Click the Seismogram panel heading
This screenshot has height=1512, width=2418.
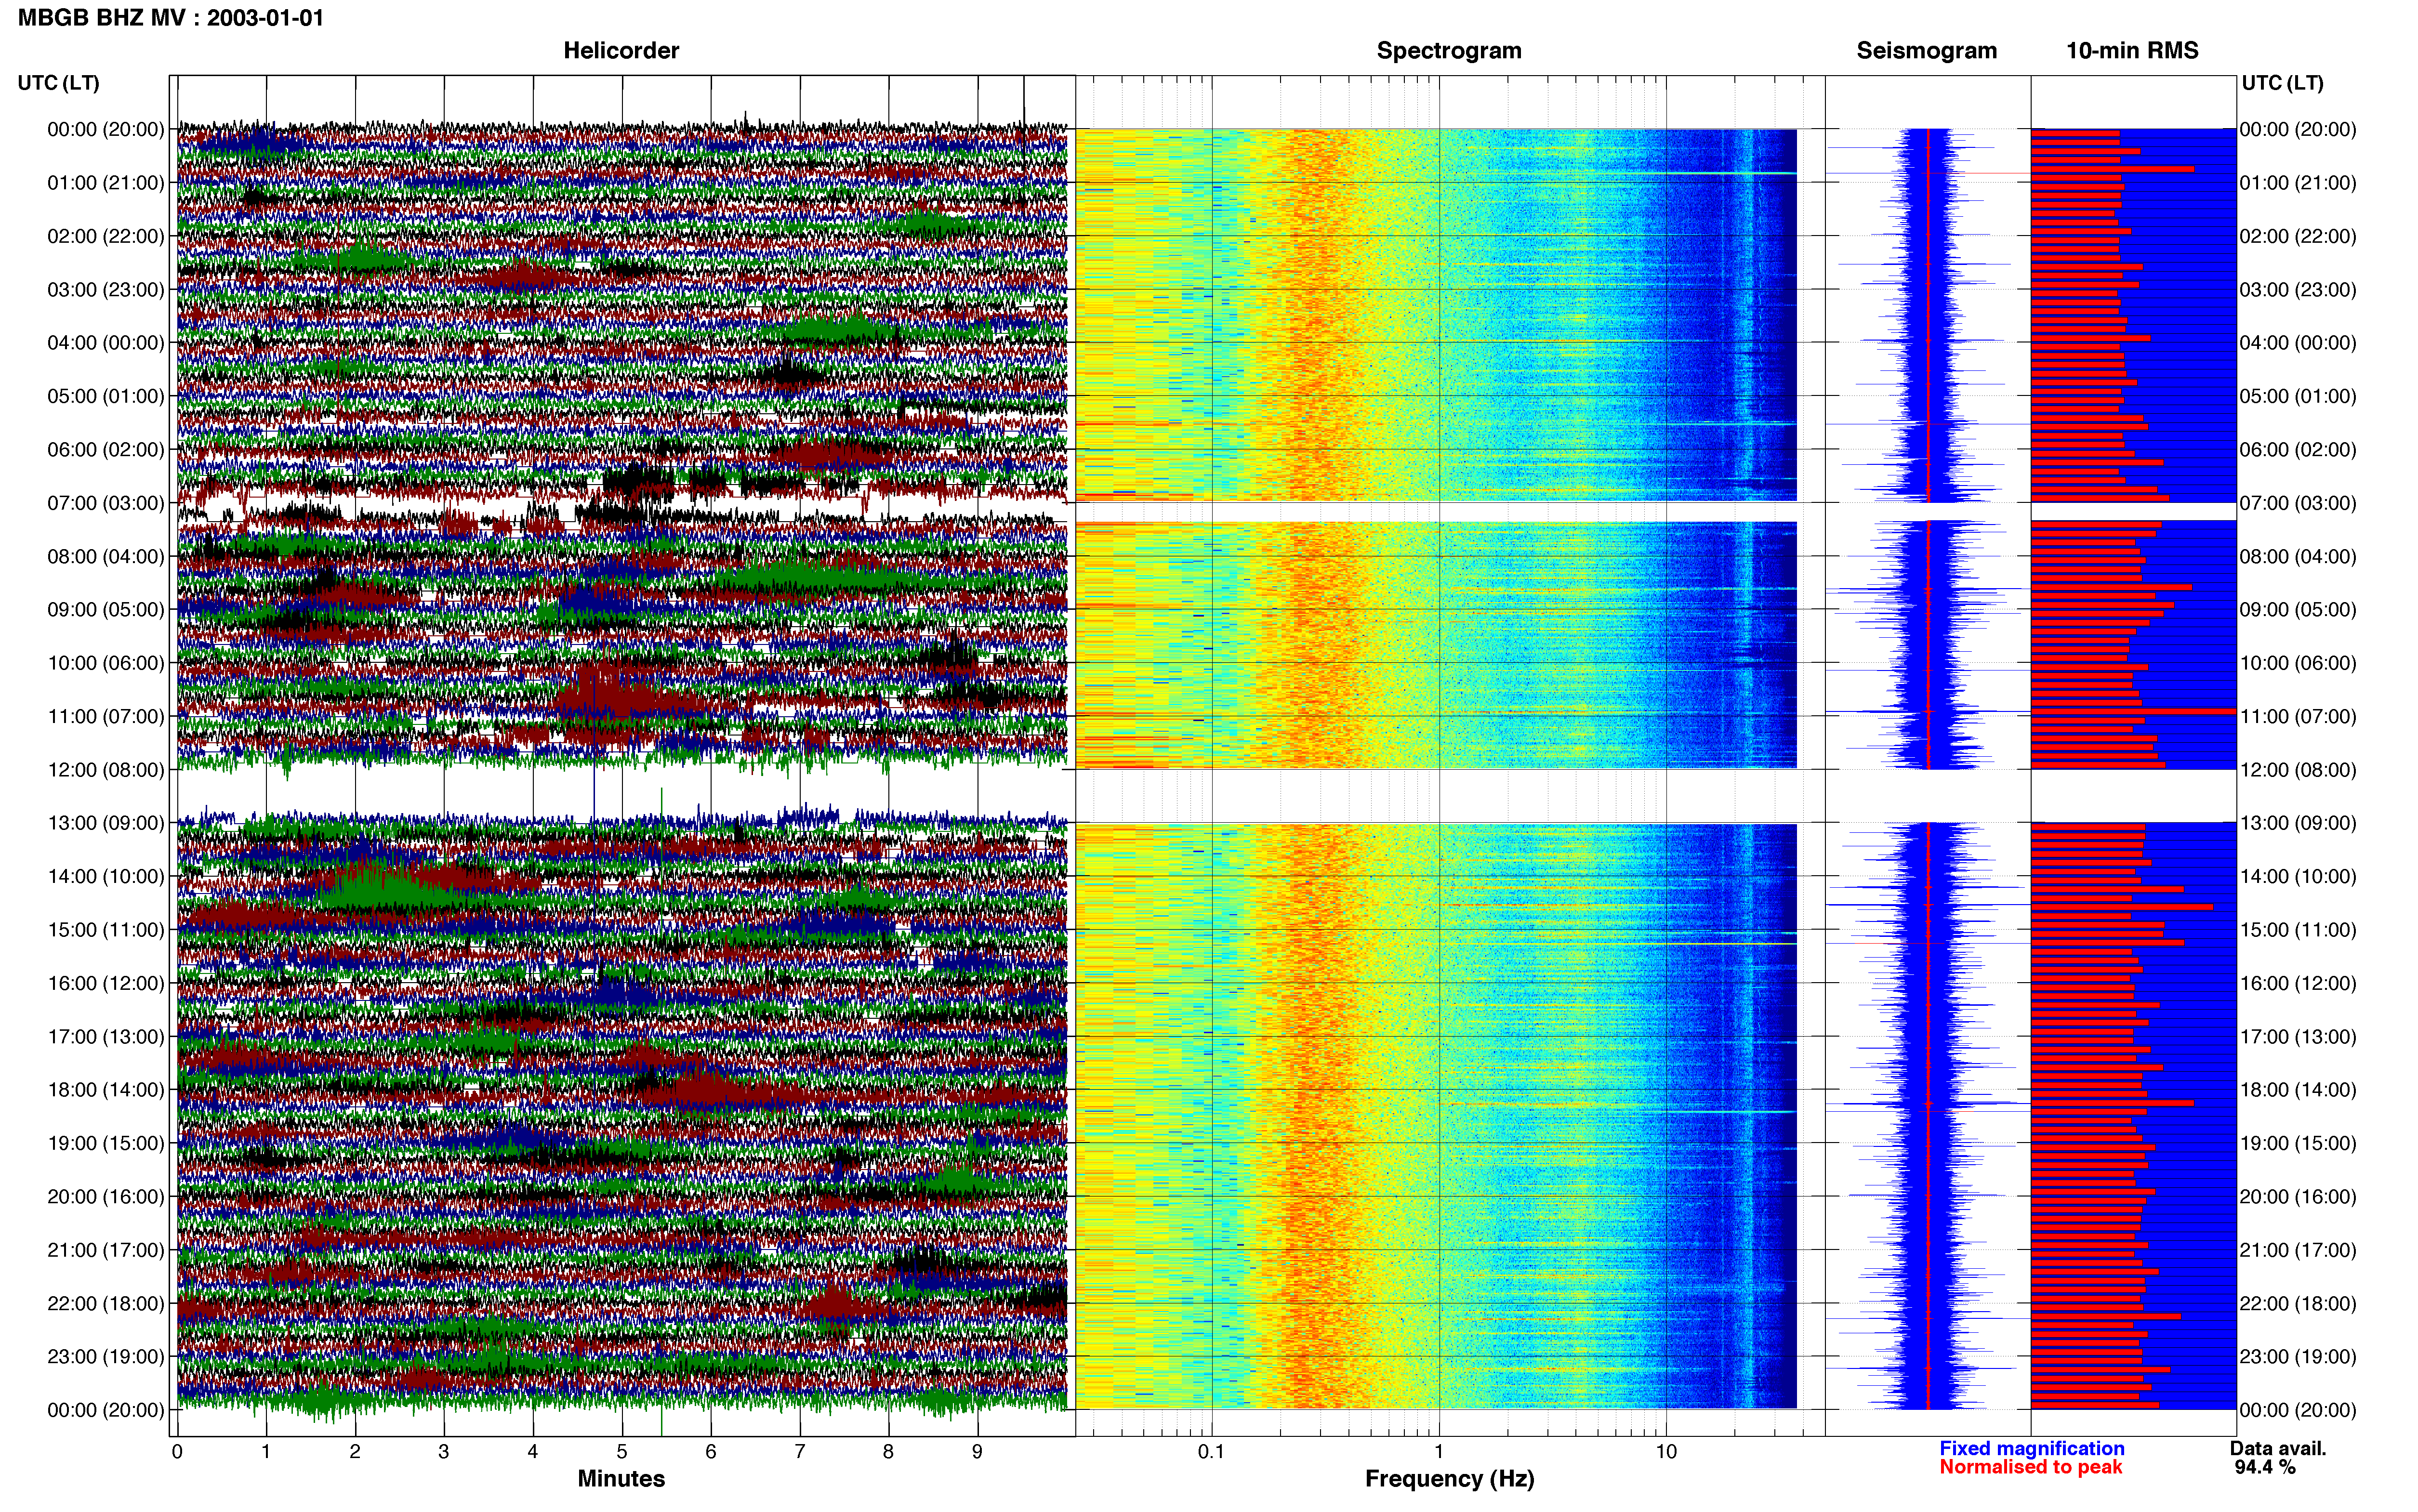tap(1926, 51)
